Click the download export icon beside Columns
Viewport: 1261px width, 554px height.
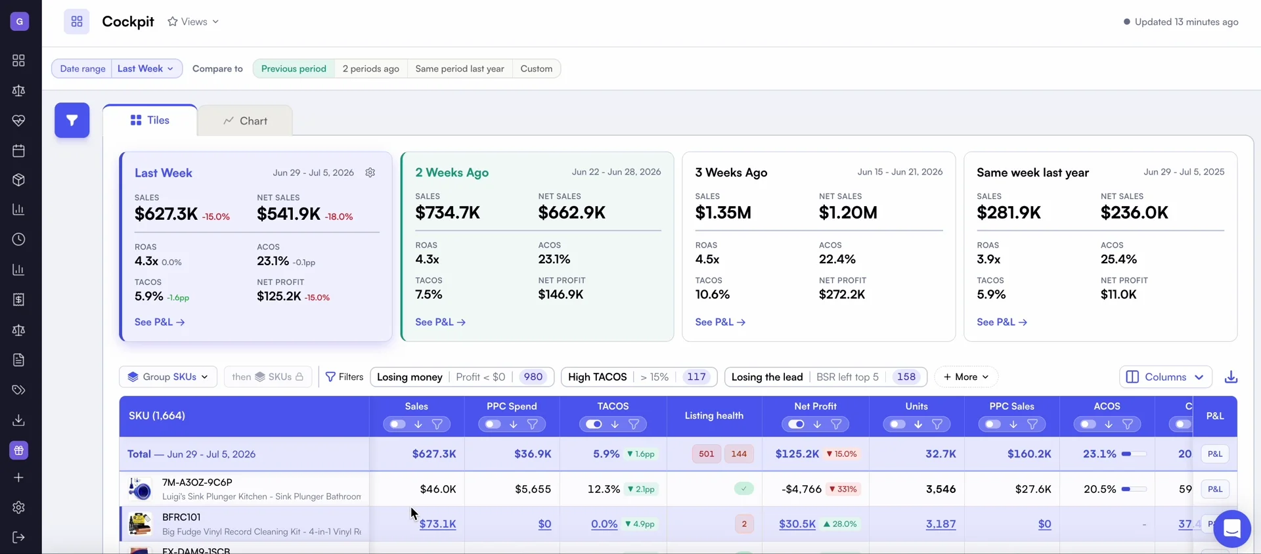pos(1231,377)
